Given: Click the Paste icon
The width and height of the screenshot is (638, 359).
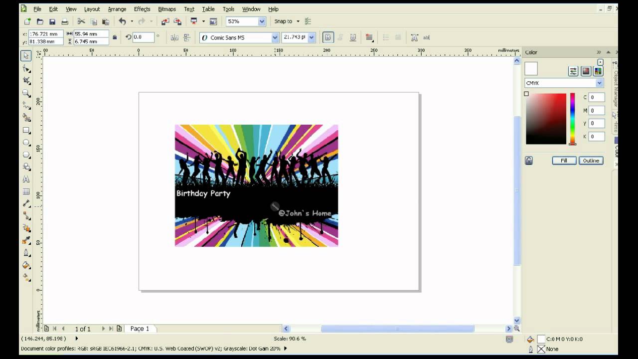Looking at the screenshot, I should tap(106, 21).
